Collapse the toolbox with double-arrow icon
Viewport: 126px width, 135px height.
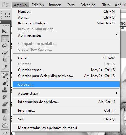pos(2,22)
